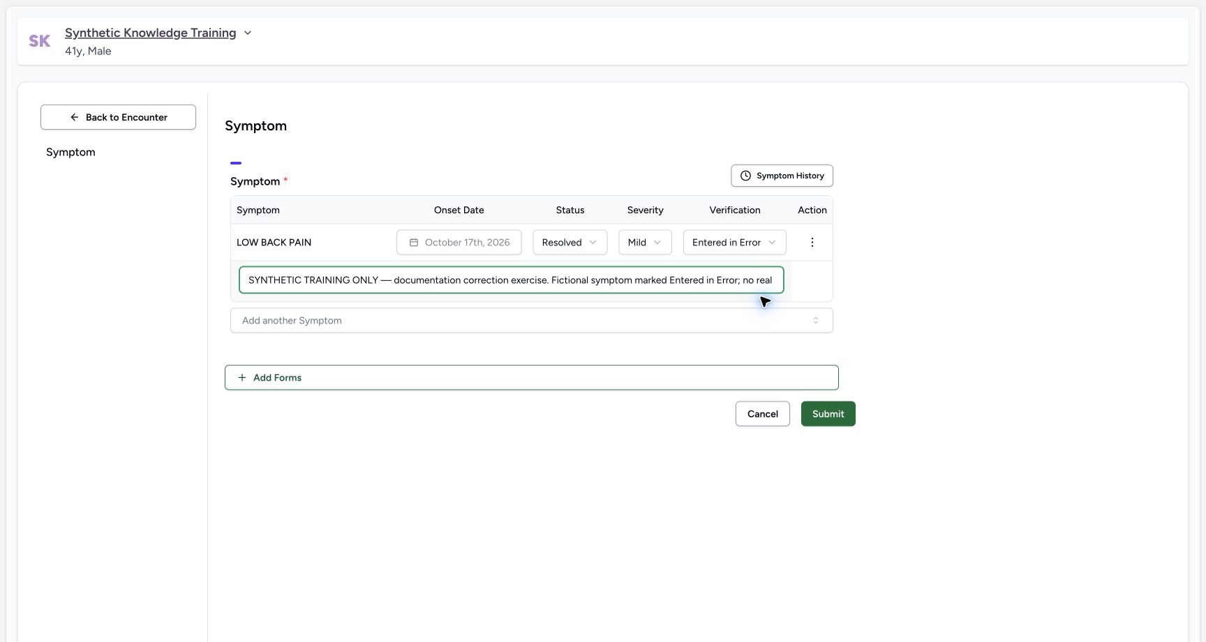Viewport: 1206px width, 642px height.
Task: Open the three-dot action menu for LOW BACK PAIN
Action: pos(812,243)
